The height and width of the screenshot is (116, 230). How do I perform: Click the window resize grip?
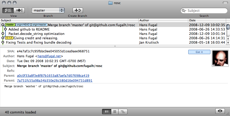228,114
